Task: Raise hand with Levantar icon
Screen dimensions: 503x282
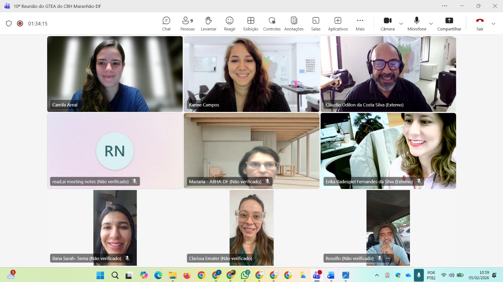Action: click(x=208, y=24)
